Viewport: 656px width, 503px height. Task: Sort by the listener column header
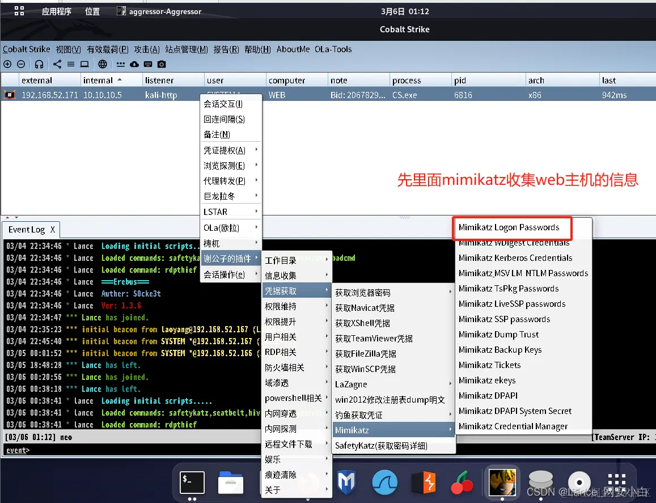173,80
